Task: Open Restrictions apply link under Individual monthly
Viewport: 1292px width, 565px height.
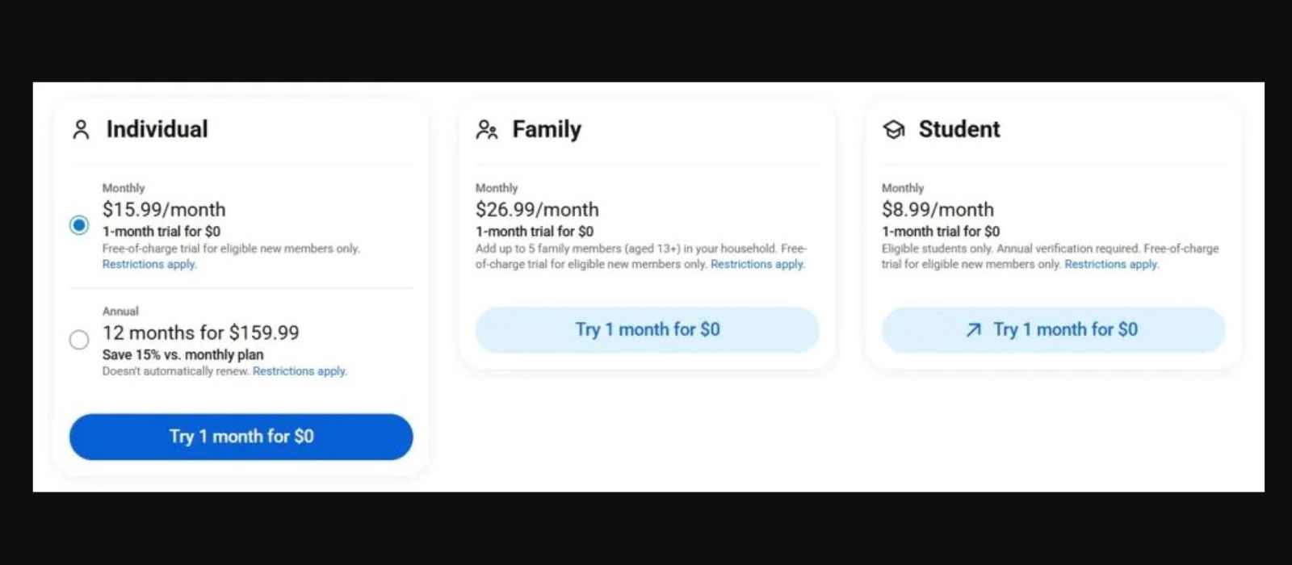Action: (x=149, y=265)
